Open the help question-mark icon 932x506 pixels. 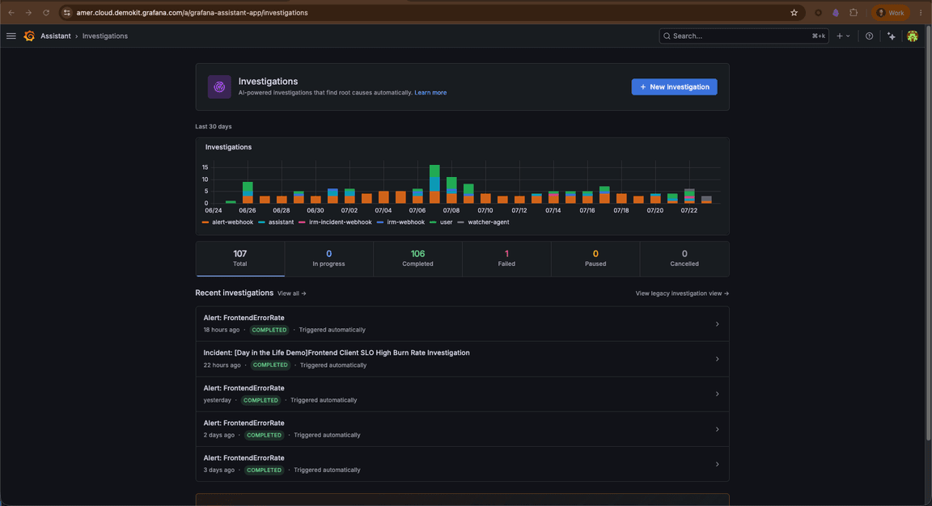869,36
